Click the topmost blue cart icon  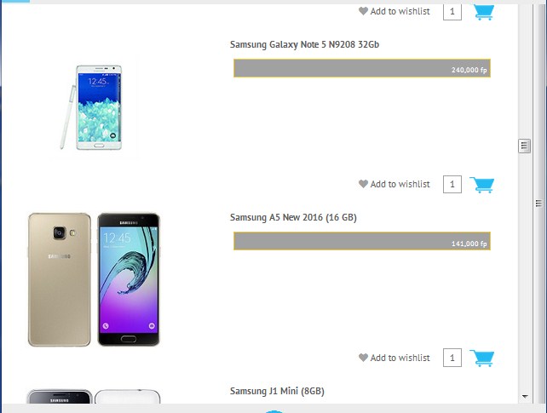pos(483,13)
